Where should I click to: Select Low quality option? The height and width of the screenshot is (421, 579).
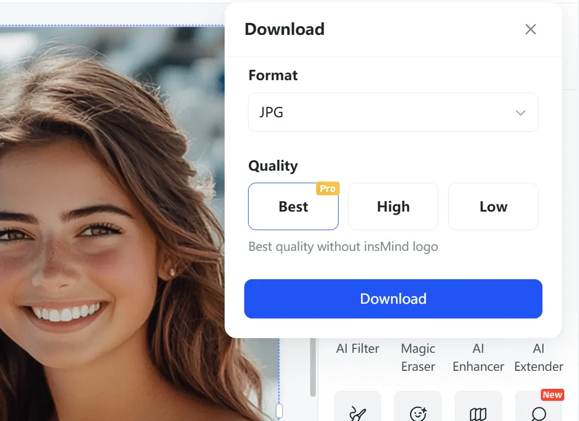click(493, 207)
